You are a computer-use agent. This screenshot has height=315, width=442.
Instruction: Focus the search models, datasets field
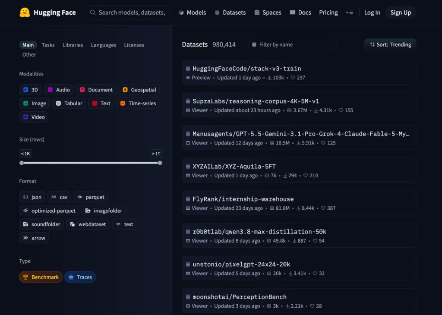point(128,13)
